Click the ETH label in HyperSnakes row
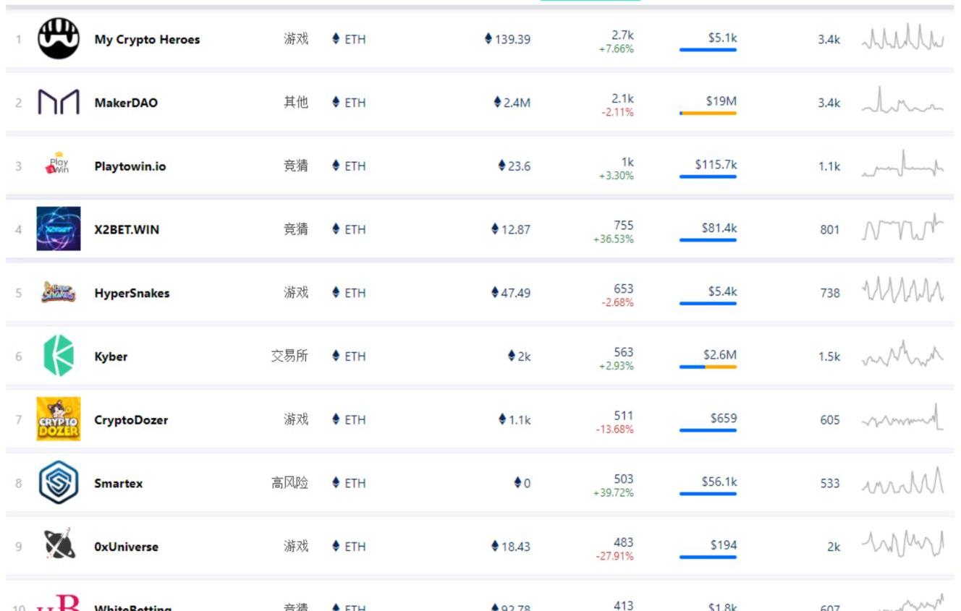The image size is (961, 611). [x=355, y=293]
